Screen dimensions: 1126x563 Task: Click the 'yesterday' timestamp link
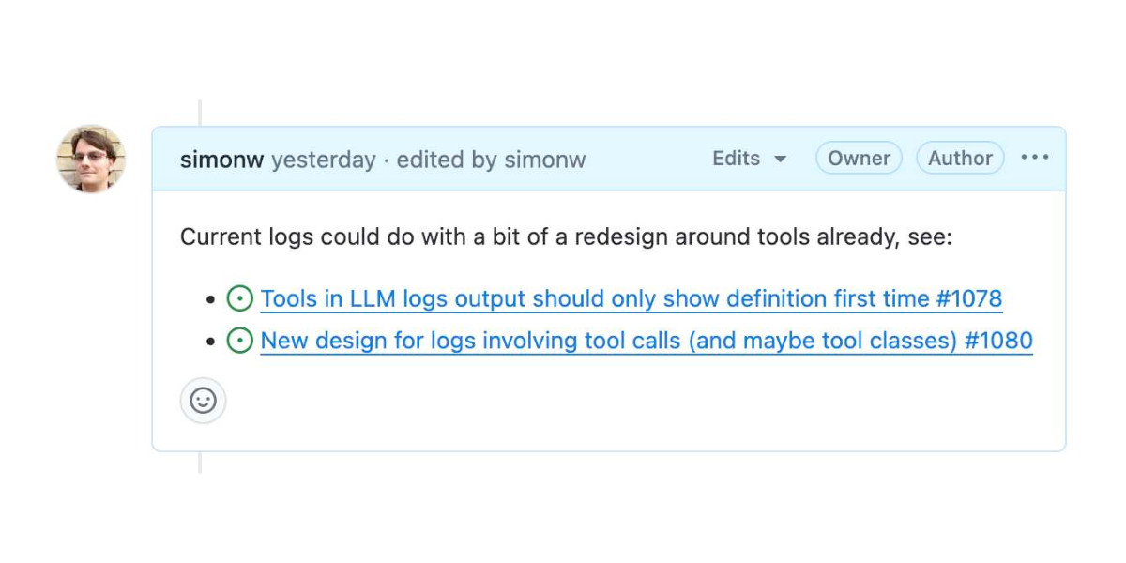(x=325, y=160)
